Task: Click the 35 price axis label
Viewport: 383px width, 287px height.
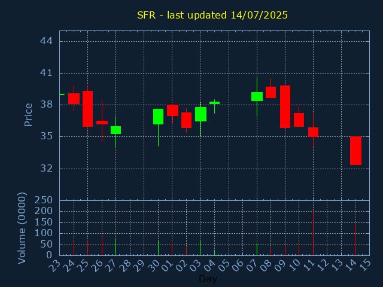Action: tap(47, 136)
